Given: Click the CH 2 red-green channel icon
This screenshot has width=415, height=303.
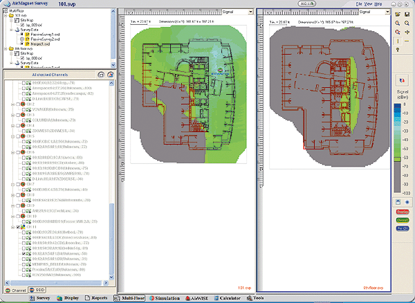Looking at the screenshot, I should (23, 104).
